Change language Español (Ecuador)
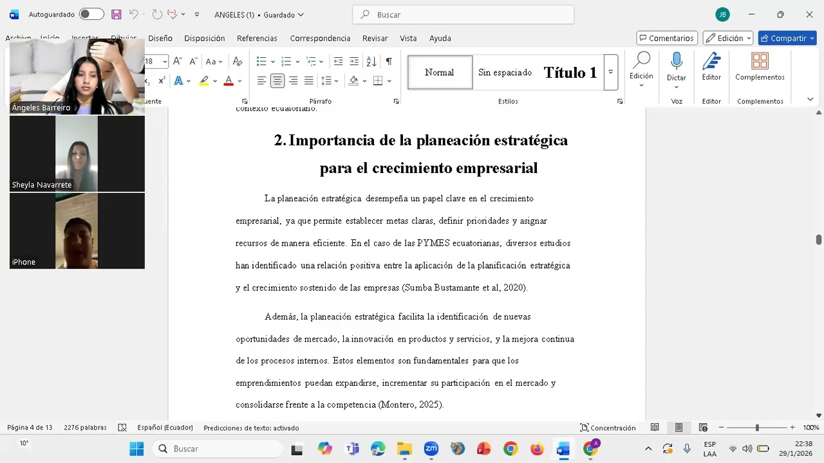Viewport: 824px width, 463px height. [165, 428]
